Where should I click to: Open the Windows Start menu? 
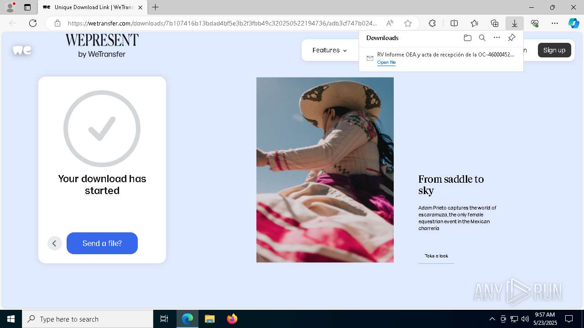click(x=11, y=319)
